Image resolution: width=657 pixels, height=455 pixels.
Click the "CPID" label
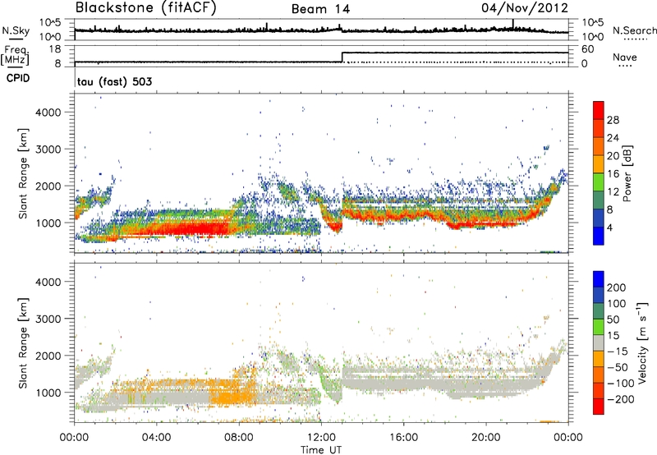click(18, 78)
